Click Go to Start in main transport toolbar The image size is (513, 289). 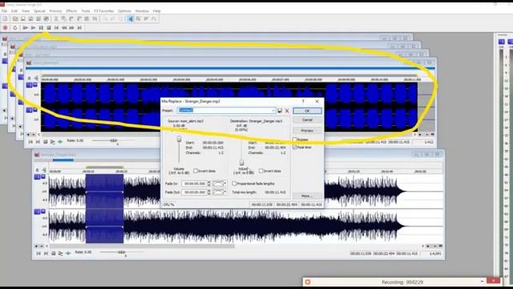56,28
